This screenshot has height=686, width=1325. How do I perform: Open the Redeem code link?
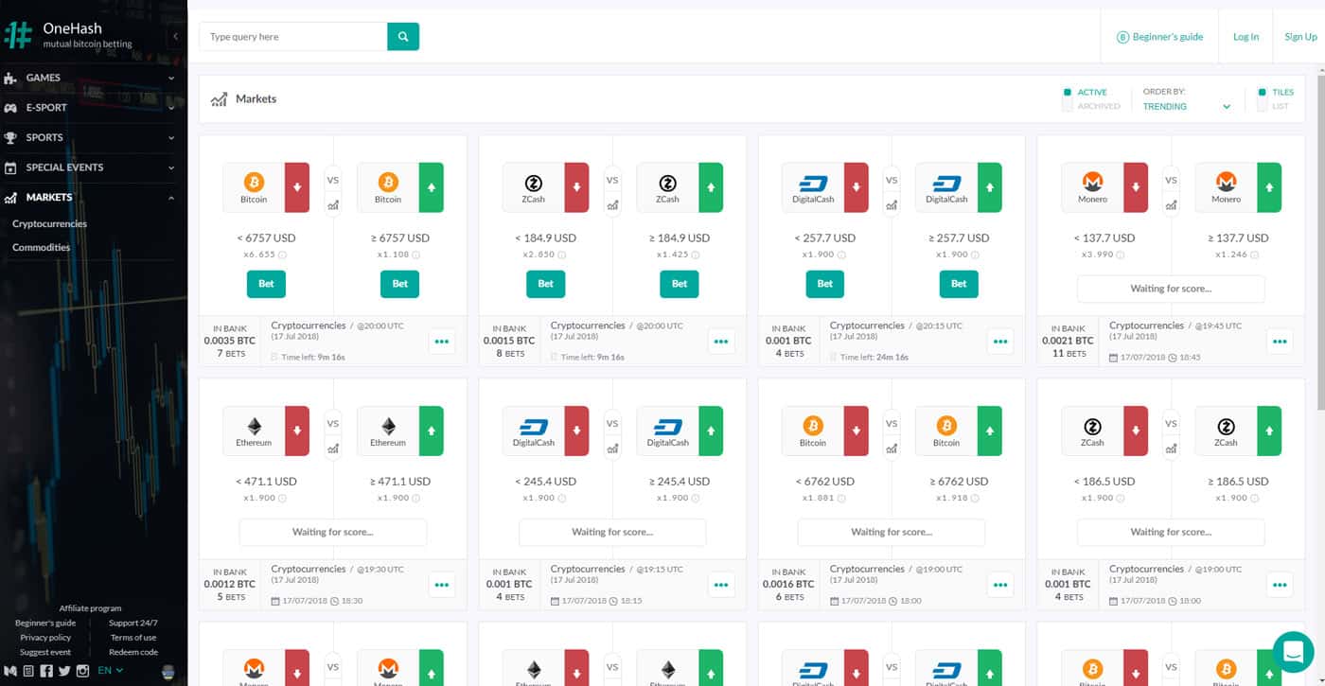(x=133, y=652)
